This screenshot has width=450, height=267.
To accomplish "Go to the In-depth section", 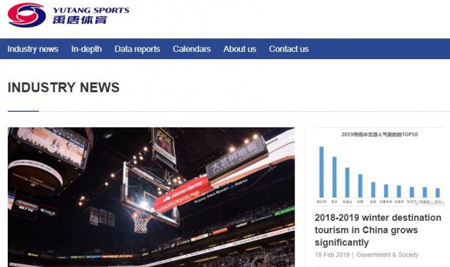I will (x=86, y=49).
